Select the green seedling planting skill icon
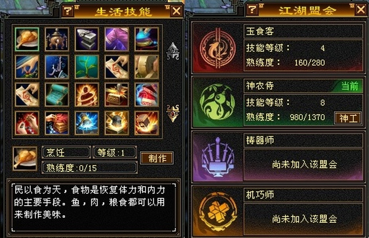This screenshot has width=369, height=238. click(87, 67)
